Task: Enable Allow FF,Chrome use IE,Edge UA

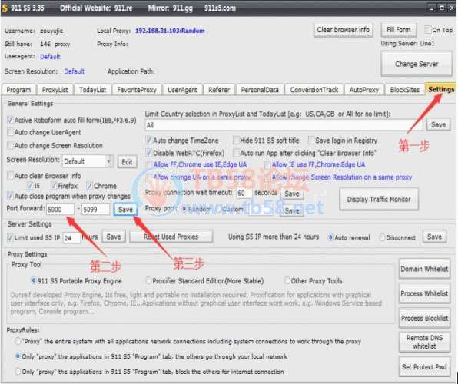Action: 149,164
